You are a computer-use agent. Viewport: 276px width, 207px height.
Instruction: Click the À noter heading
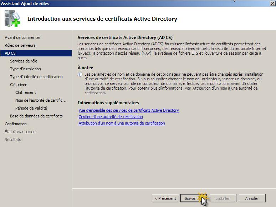click(x=85, y=68)
